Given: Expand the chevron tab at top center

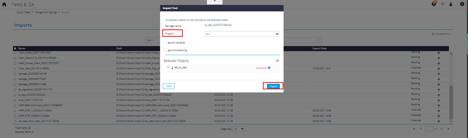Looking at the screenshot, I should (x=215, y=1).
